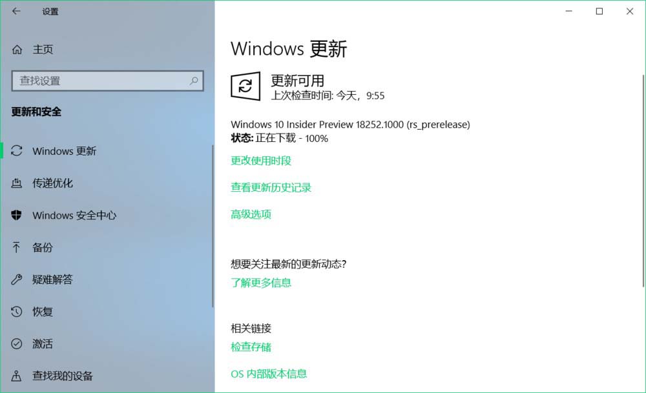Viewport: 646px width, 393px height.
Task: Select the 备份 upload arrow icon
Action: coord(16,247)
